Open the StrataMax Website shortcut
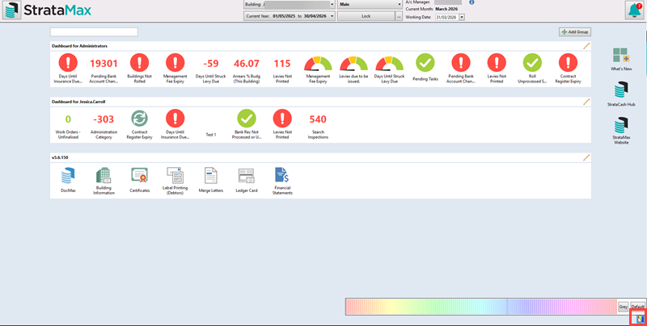 tap(621, 131)
